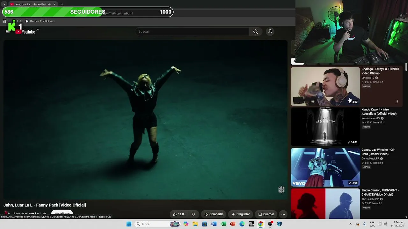Open three-dot options for Brytiago video
Viewport: 408px width, 229px height.
(x=397, y=101)
